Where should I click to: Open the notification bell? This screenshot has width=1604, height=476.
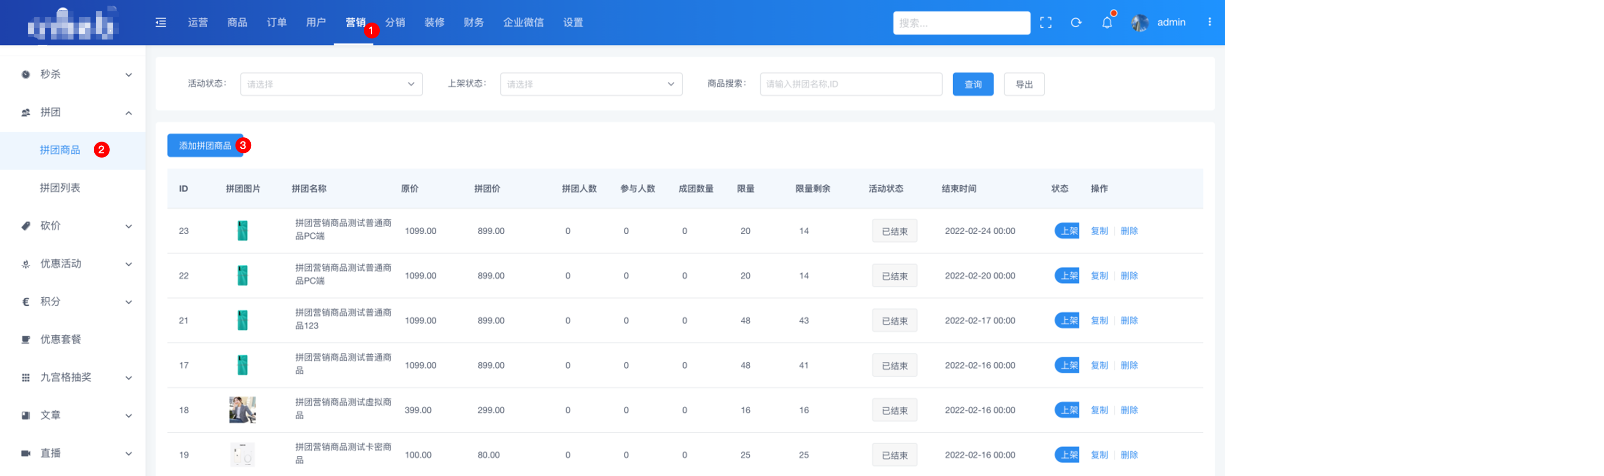coord(1106,23)
